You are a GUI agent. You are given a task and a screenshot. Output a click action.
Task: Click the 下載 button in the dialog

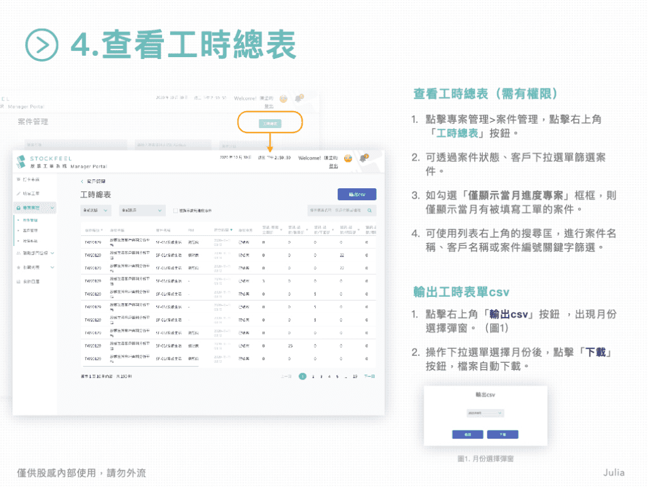tap(502, 434)
